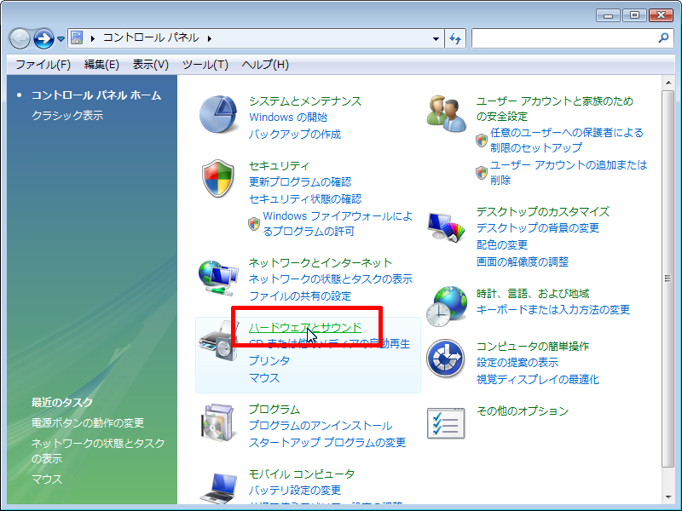Open the ヘルプ(H) menu
The image size is (682, 511).
[x=265, y=65]
